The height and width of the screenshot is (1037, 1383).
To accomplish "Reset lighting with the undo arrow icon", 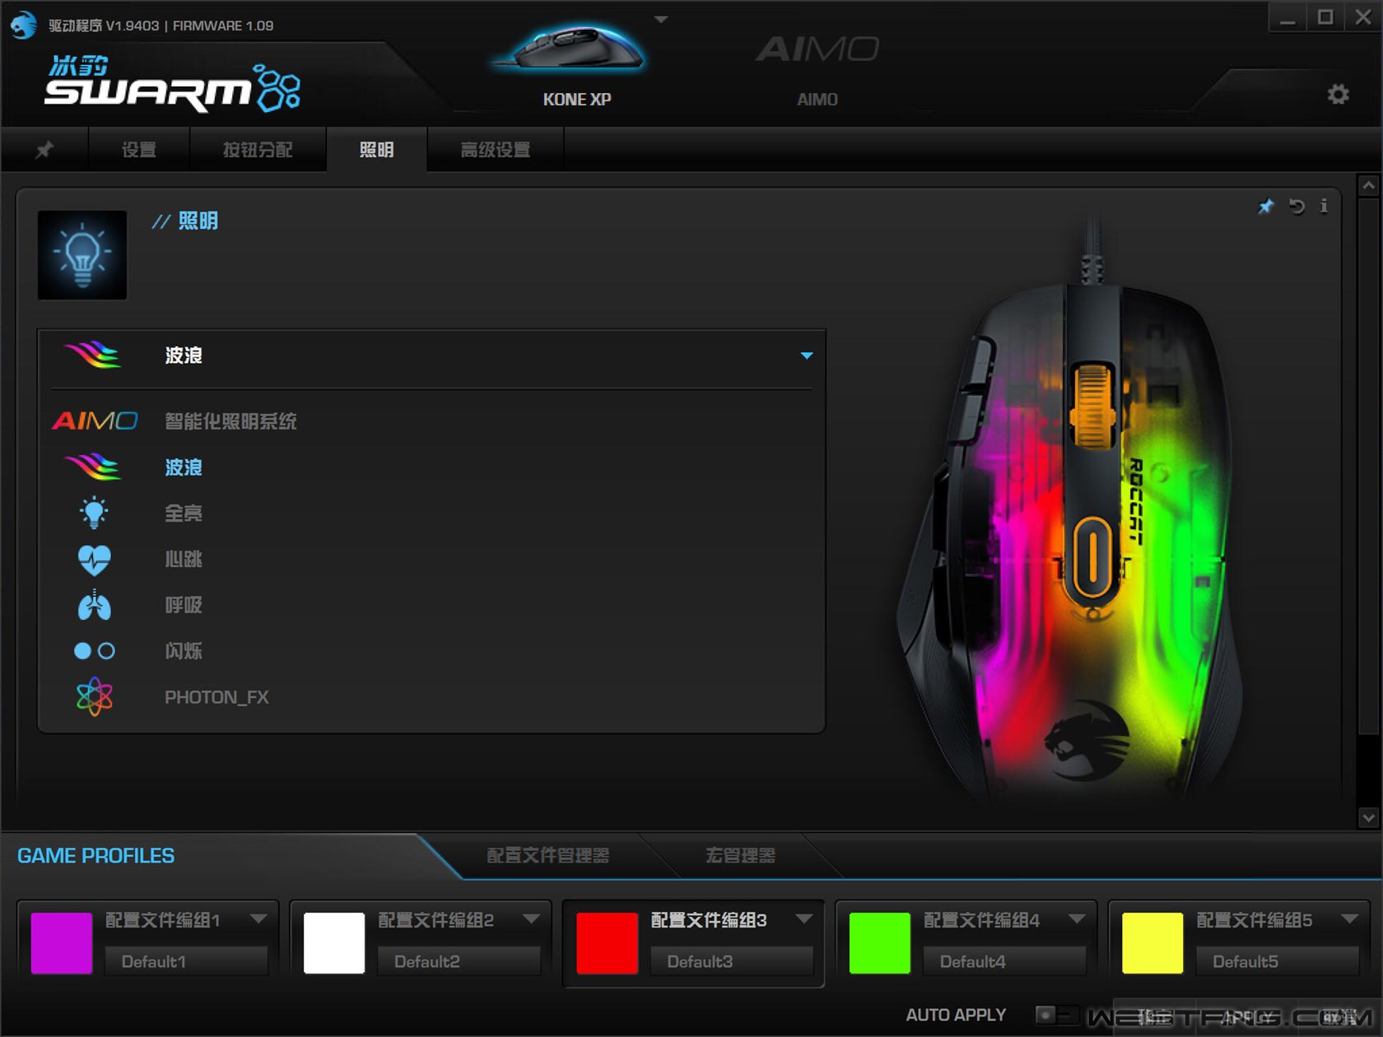I will pos(1297,206).
